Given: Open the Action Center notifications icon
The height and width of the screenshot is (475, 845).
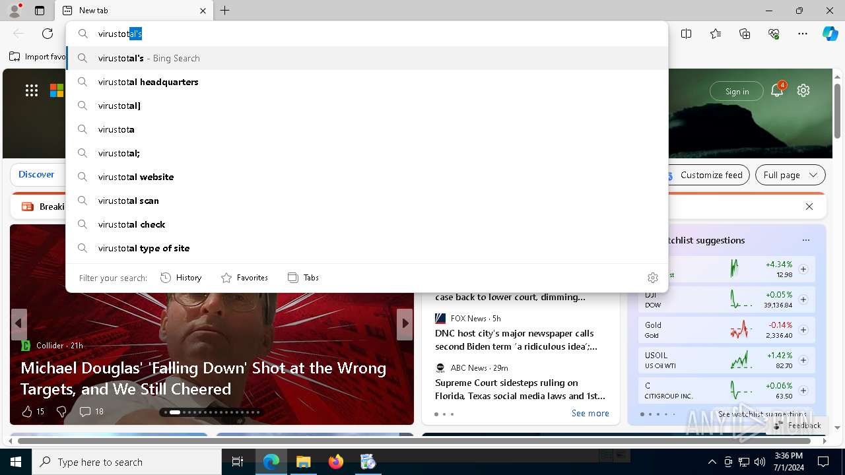Looking at the screenshot, I should 823,462.
